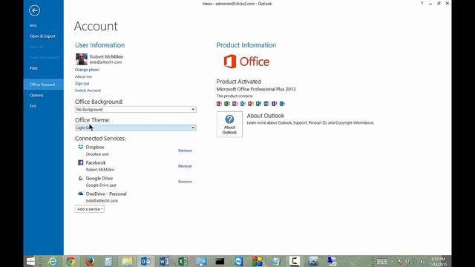Open File Explorer from the taskbar

coord(127,261)
